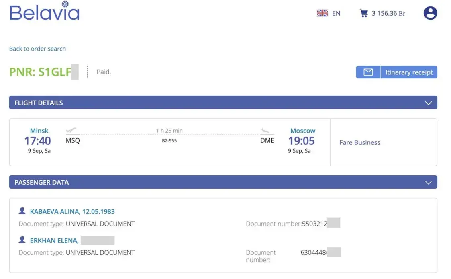Collapse the Flight Details section chevron
The height and width of the screenshot is (279, 451).
[x=428, y=103]
